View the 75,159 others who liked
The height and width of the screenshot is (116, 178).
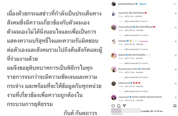click(x=152, y=111)
